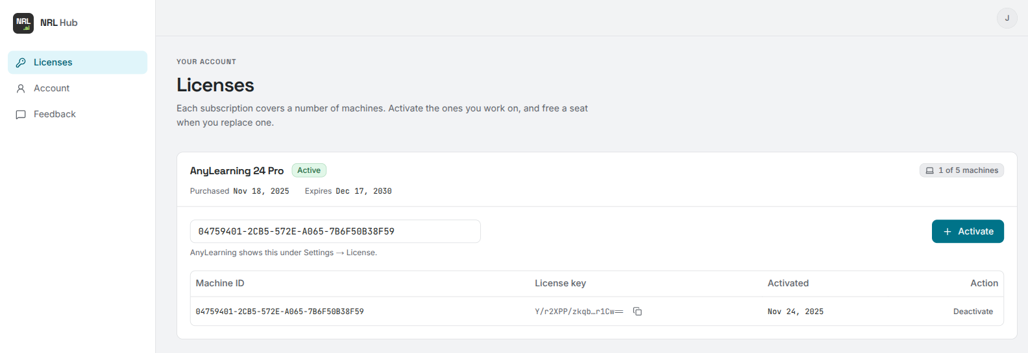Click the Active status badge
Viewport: 1028px width, 353px height.
coord(309,170)
